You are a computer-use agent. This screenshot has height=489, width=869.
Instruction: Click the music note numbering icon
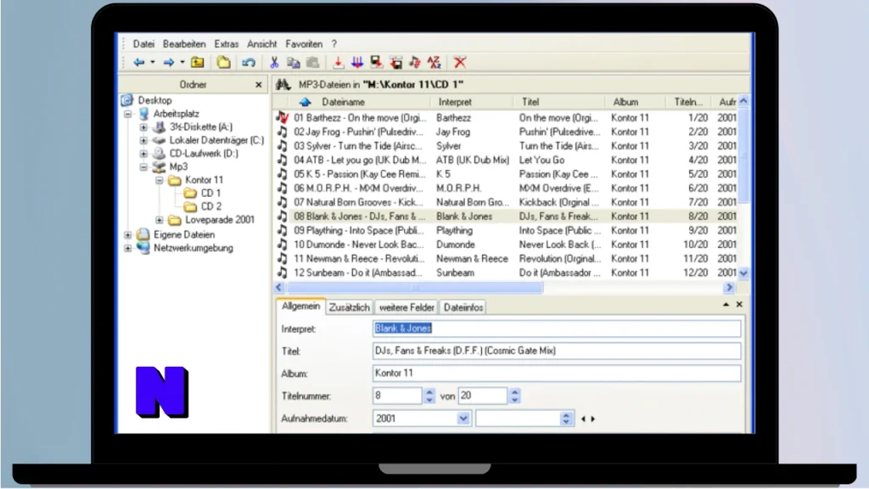[414, 63]
